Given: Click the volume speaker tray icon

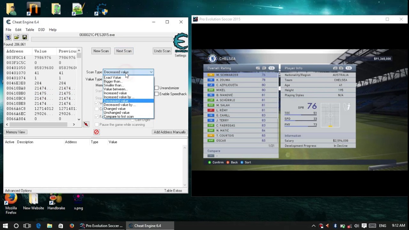Looking at the screenshot, I should (357, 226).
